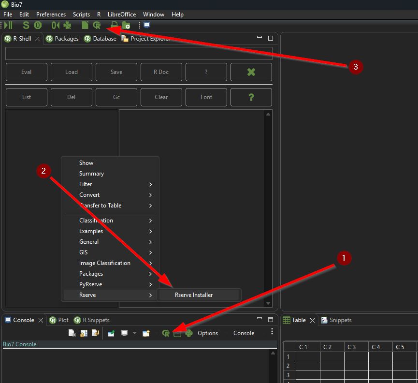Select Summary in the context menu
This screenshot has height=383, width=418.
coord(110,174)
